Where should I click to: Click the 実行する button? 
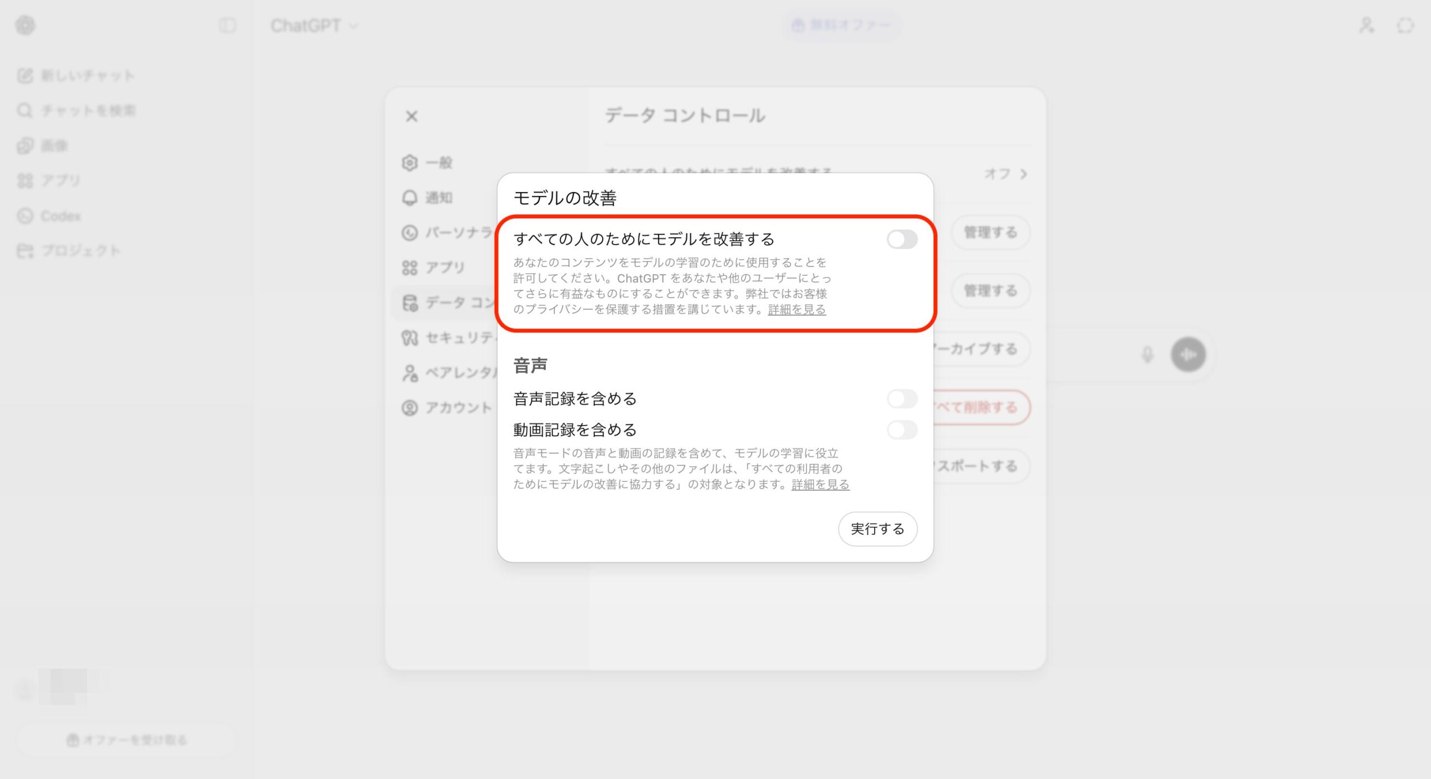coord(877,529)
